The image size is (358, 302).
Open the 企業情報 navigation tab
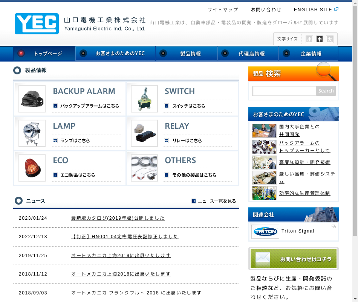click(x=308, y=54)
